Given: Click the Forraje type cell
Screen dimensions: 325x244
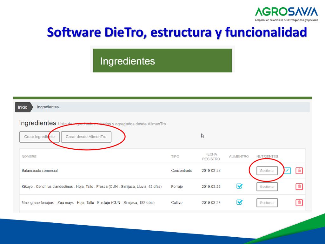Looking at the screenshot, I should pyautogui.click(x=177, y=186).
